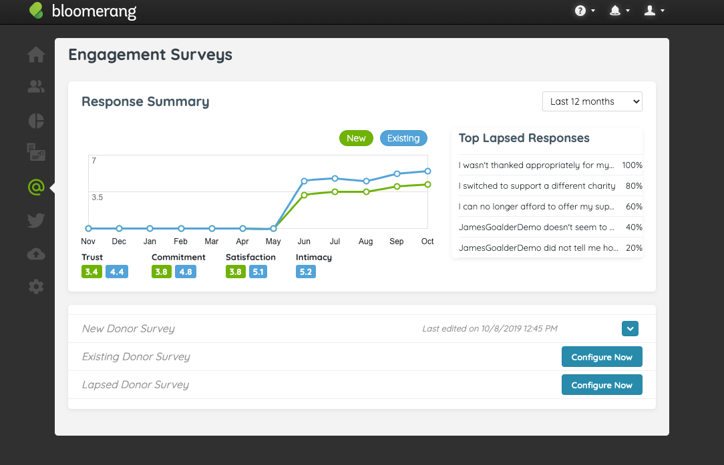The height and width of the screenshot is (465, 724).
Task: Click Configure Now for Lapsed Donor Survey
Action: click(602, 385)
